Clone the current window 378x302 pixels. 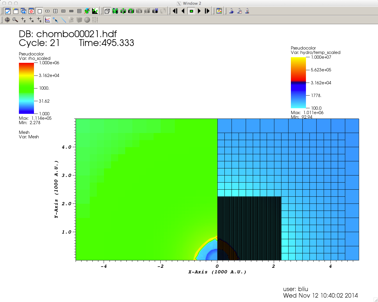click(x=24, y=11)
